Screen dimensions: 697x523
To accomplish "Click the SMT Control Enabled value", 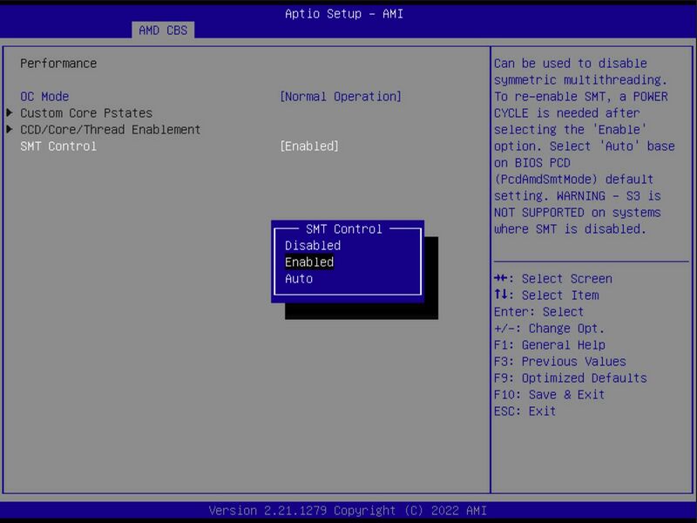I will [x=309, y=146].
